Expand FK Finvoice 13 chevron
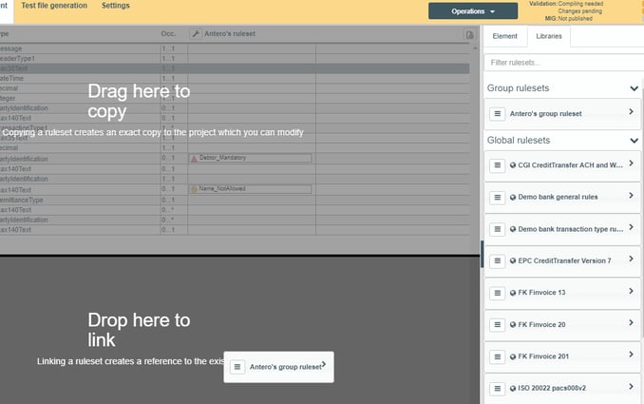Viewport: 644px width, 404px height. click(x=632, y=291)
